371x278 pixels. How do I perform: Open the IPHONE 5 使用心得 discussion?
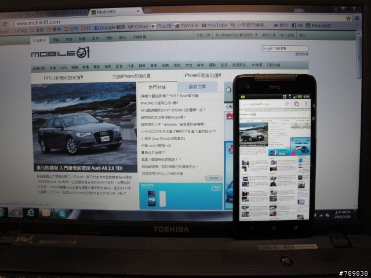tap(159, 103)
